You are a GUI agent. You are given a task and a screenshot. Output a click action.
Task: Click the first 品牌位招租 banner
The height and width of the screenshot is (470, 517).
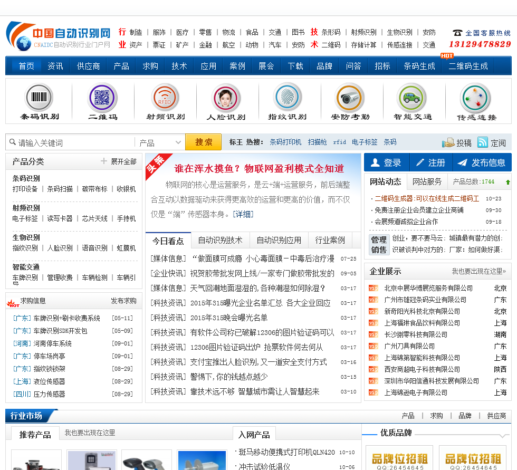(399, 458)
